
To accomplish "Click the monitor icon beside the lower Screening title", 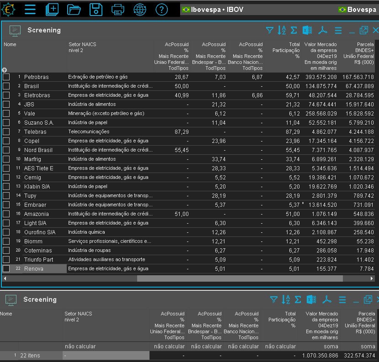I will (x=11, y=300).
